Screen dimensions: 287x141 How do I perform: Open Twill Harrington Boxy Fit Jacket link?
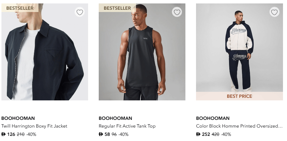click(34, 126)
